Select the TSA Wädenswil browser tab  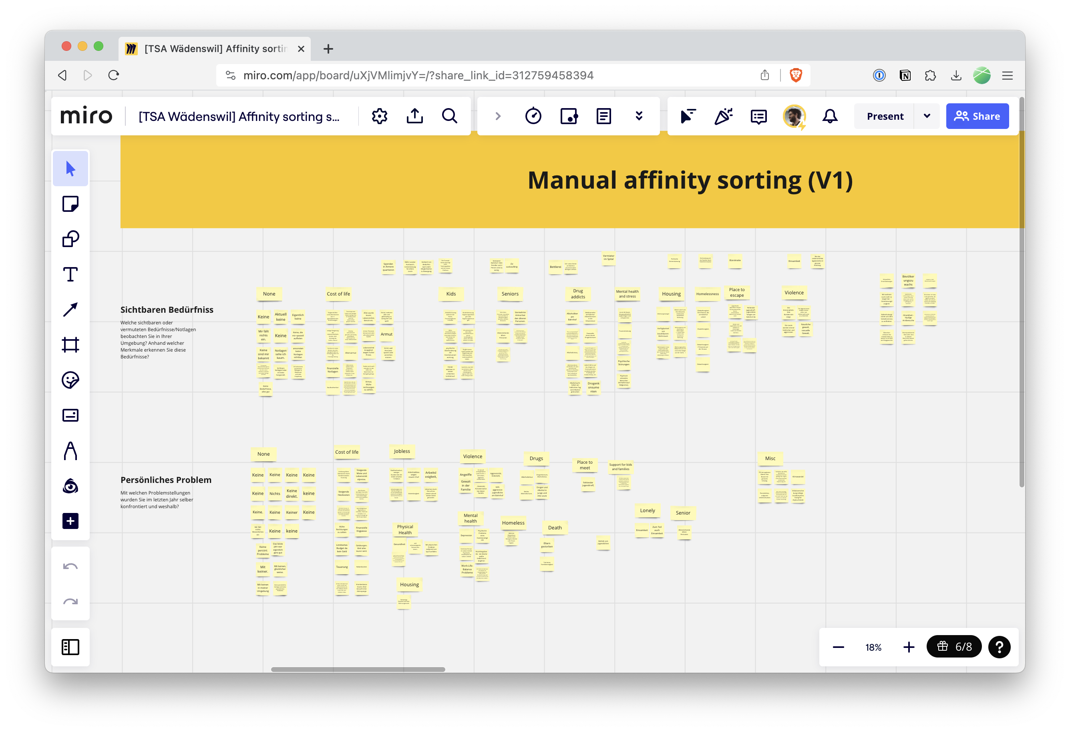click(x=215, y=49)
